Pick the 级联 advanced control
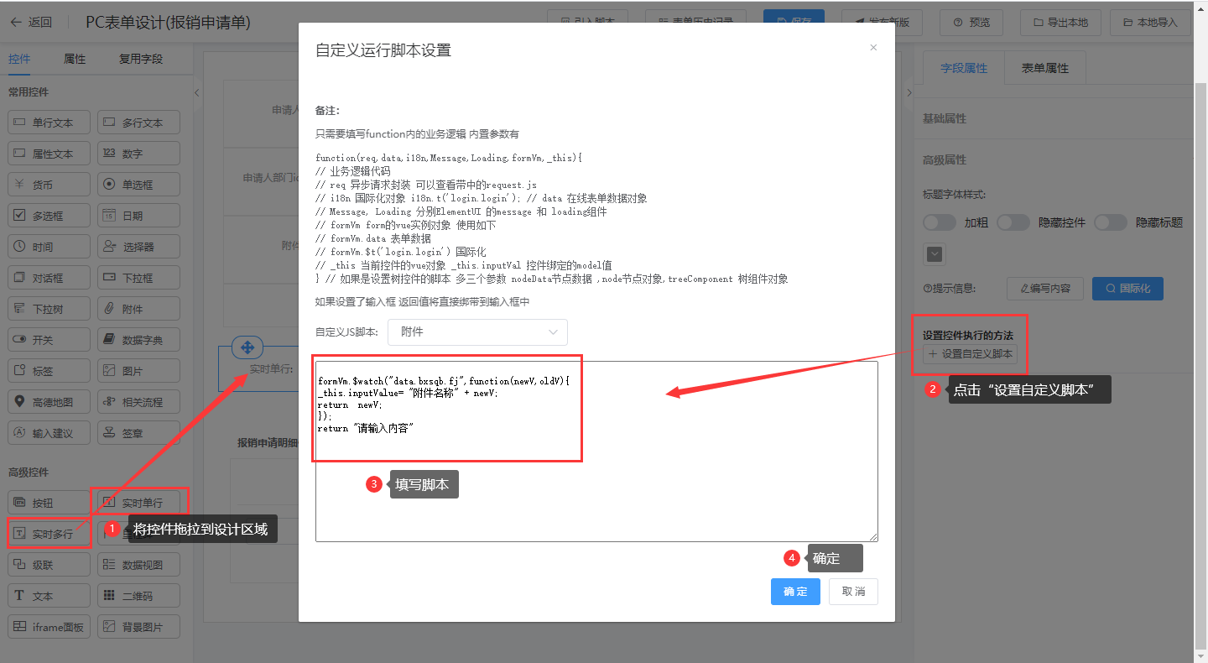This screenshot has width=1208, height=663. click(x=49, y=565)
